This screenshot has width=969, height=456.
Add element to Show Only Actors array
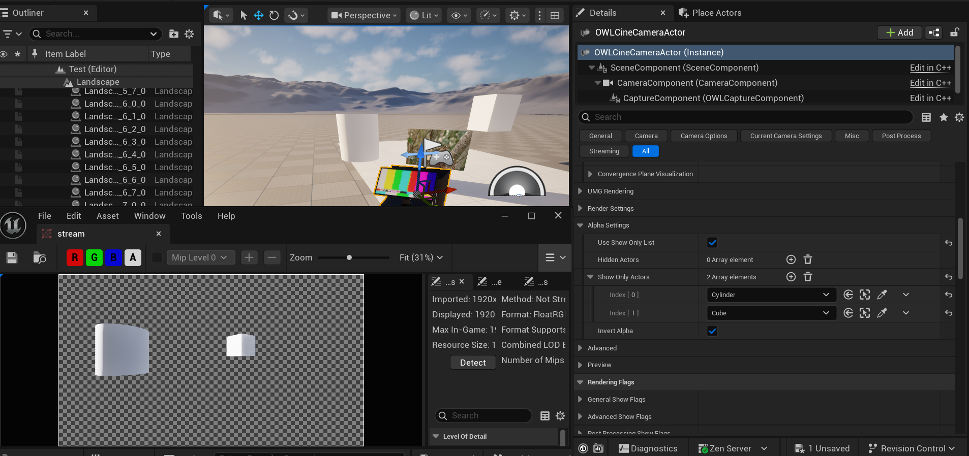(791, 277)
